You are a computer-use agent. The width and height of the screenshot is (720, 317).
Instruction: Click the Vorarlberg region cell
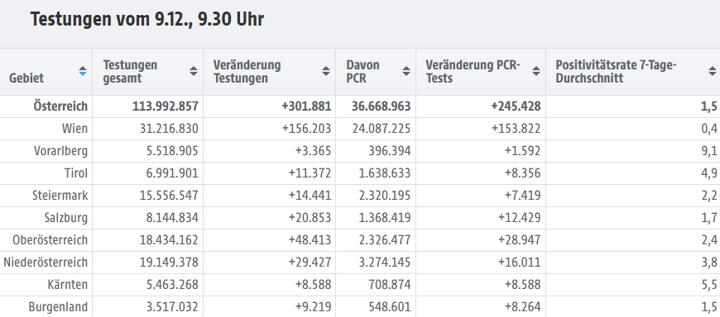tap(60, 151)
